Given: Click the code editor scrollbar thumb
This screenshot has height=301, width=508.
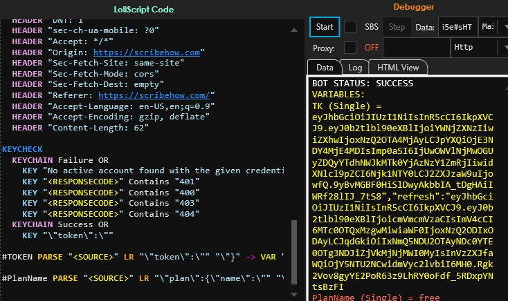Looking at the screenshot, I should [294, 252].
